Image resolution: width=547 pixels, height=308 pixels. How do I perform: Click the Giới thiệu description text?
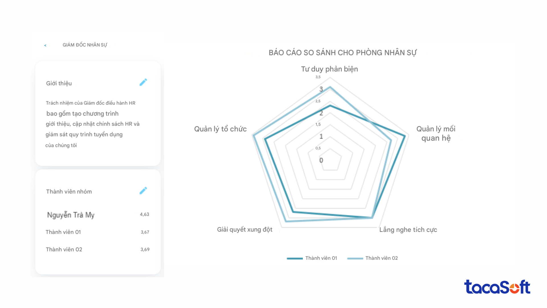pos(92,124)
